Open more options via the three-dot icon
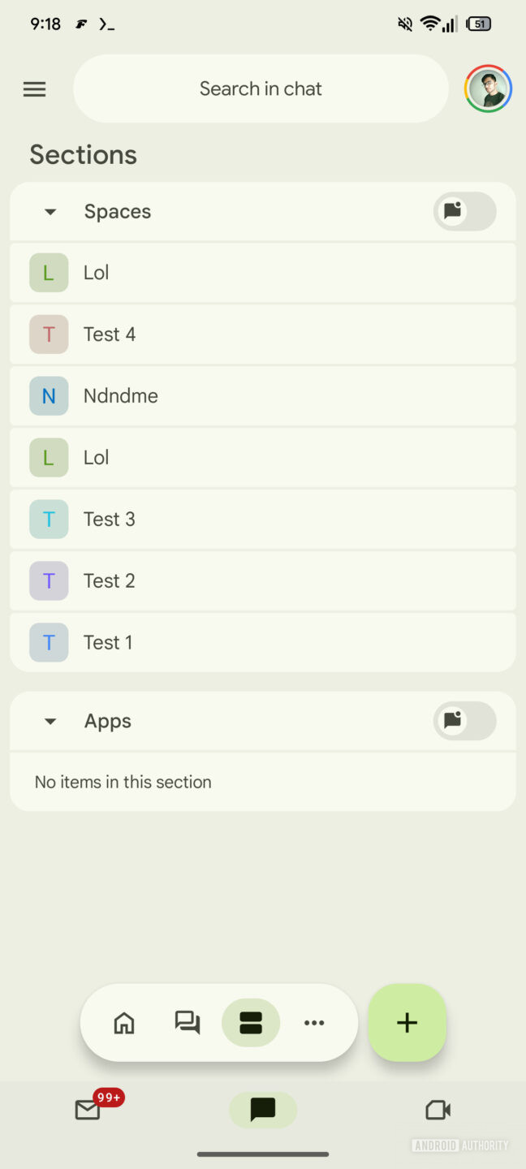 tap(314, 1023)
